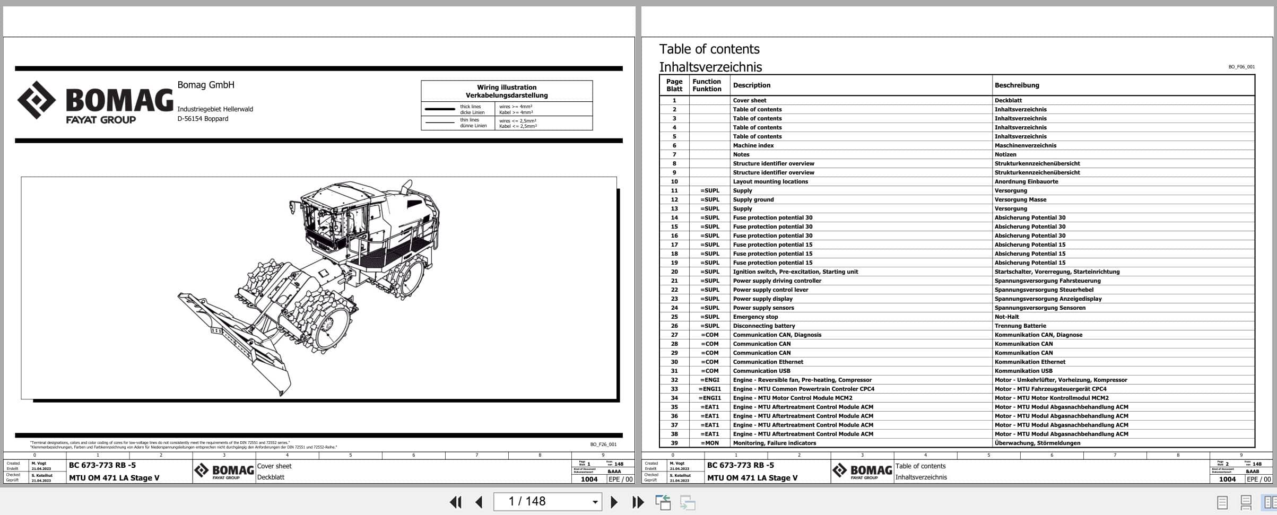This screenshot has width=1277, height=515.
Task: Switch to continuous page view
Action: pos(1246,502)
